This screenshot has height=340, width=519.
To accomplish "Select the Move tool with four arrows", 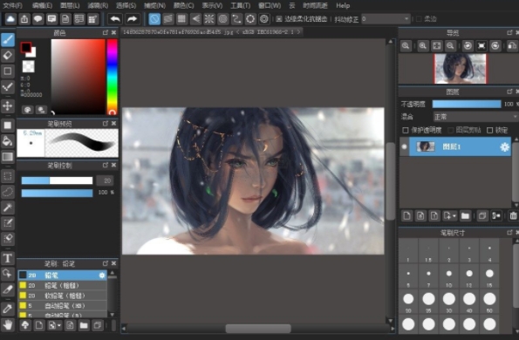I will click(8, 105).
